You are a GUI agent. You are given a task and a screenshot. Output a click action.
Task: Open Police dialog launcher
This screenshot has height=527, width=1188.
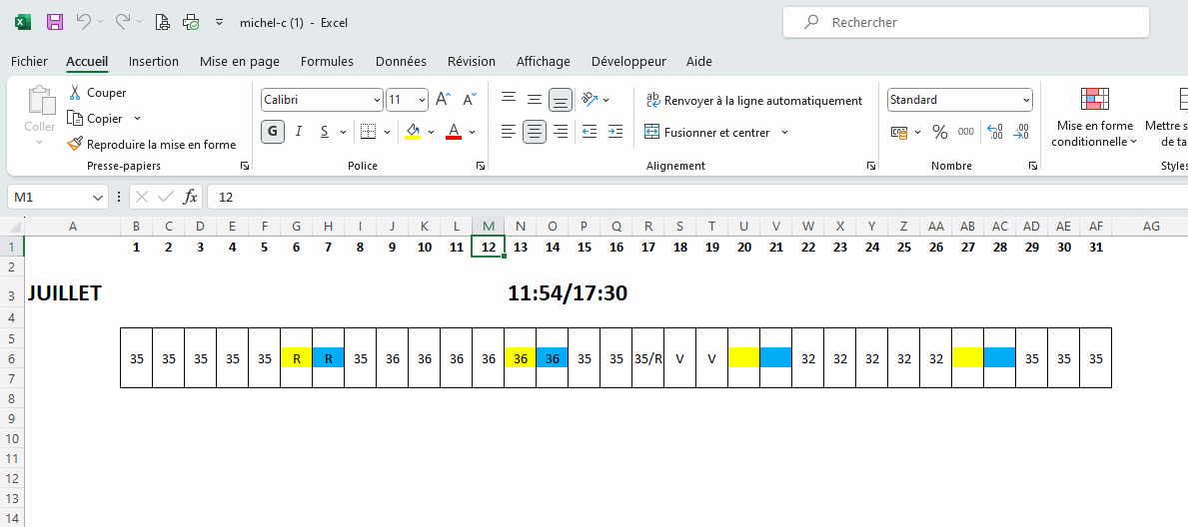point(481,165)
